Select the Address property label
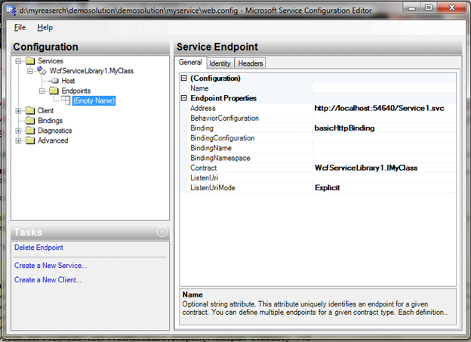The image size is (471, 342). pyautogui.click(x=203, y=108)
